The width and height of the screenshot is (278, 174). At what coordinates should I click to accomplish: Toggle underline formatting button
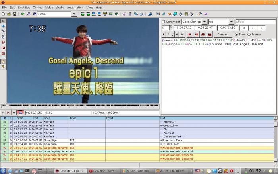point(172,35)
